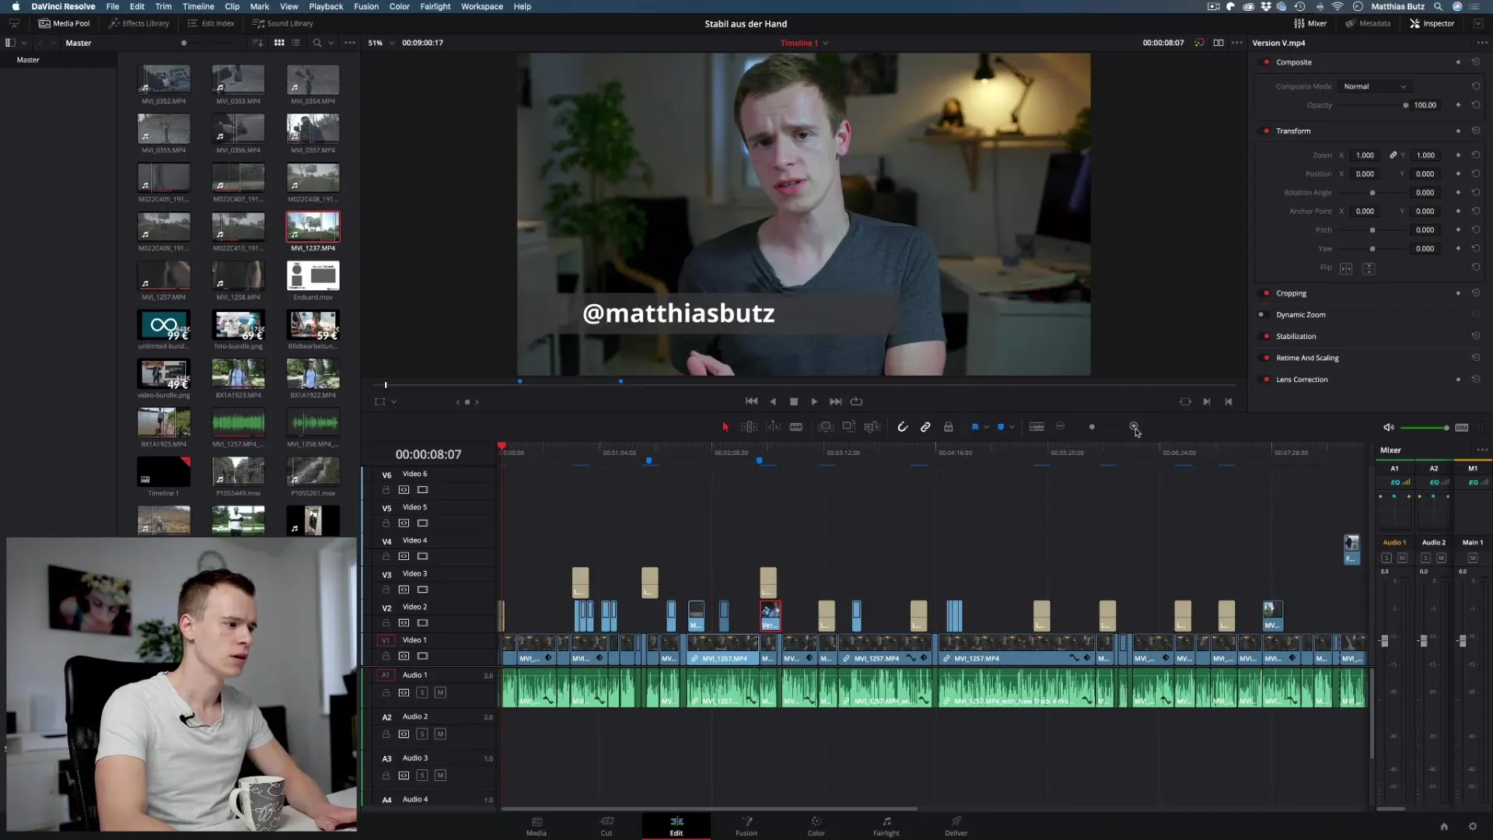
Task: Toggle auto track selector on Video 5
Action: (404, 523)
